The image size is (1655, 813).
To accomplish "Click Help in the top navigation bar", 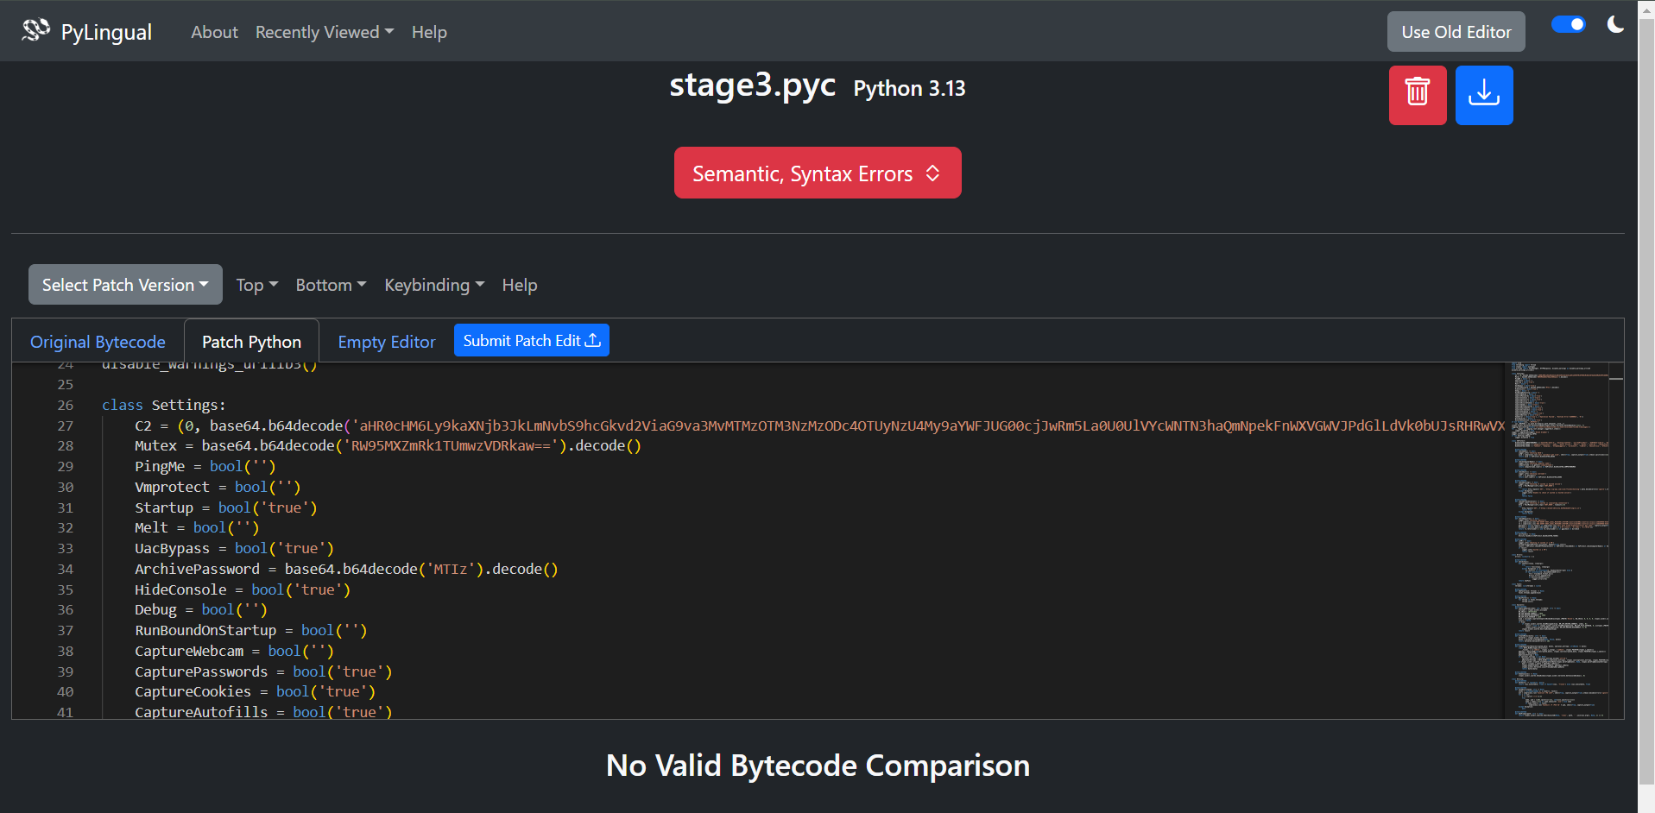I will click(429, 32).
